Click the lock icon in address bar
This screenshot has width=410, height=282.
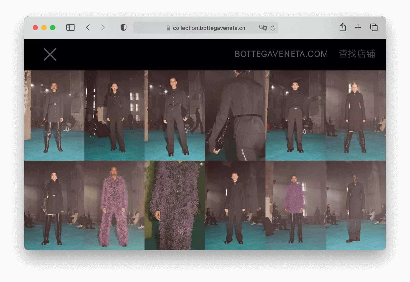[168, 28]
